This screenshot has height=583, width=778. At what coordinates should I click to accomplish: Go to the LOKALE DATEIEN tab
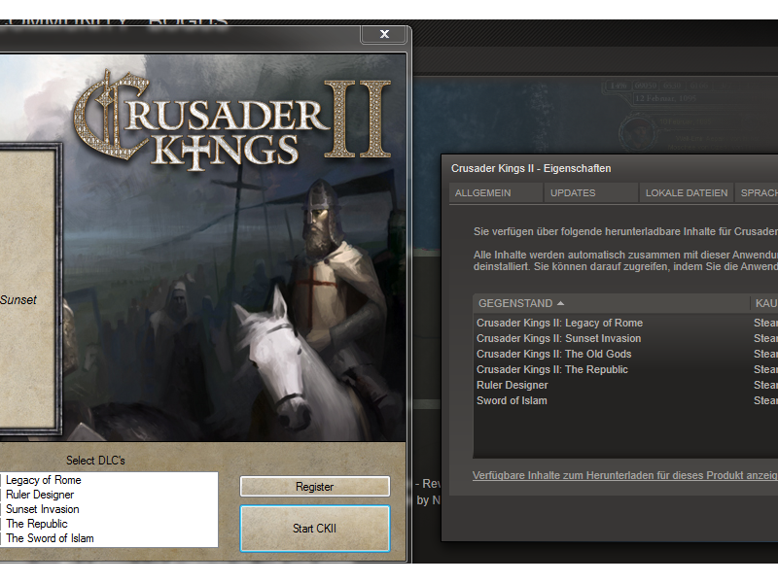point(687,192)
